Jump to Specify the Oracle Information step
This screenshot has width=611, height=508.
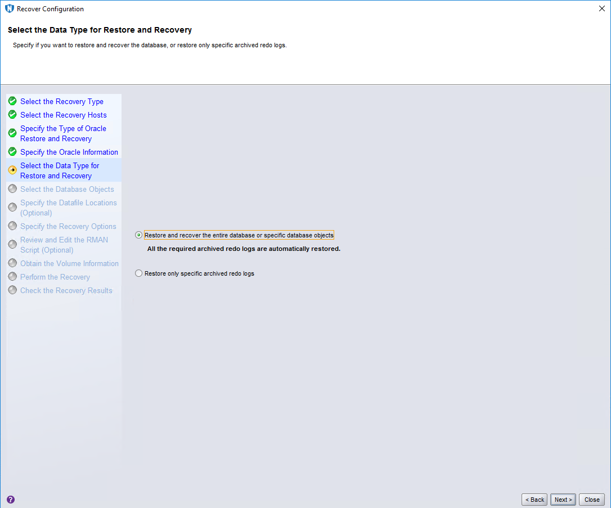pos(69,152)
